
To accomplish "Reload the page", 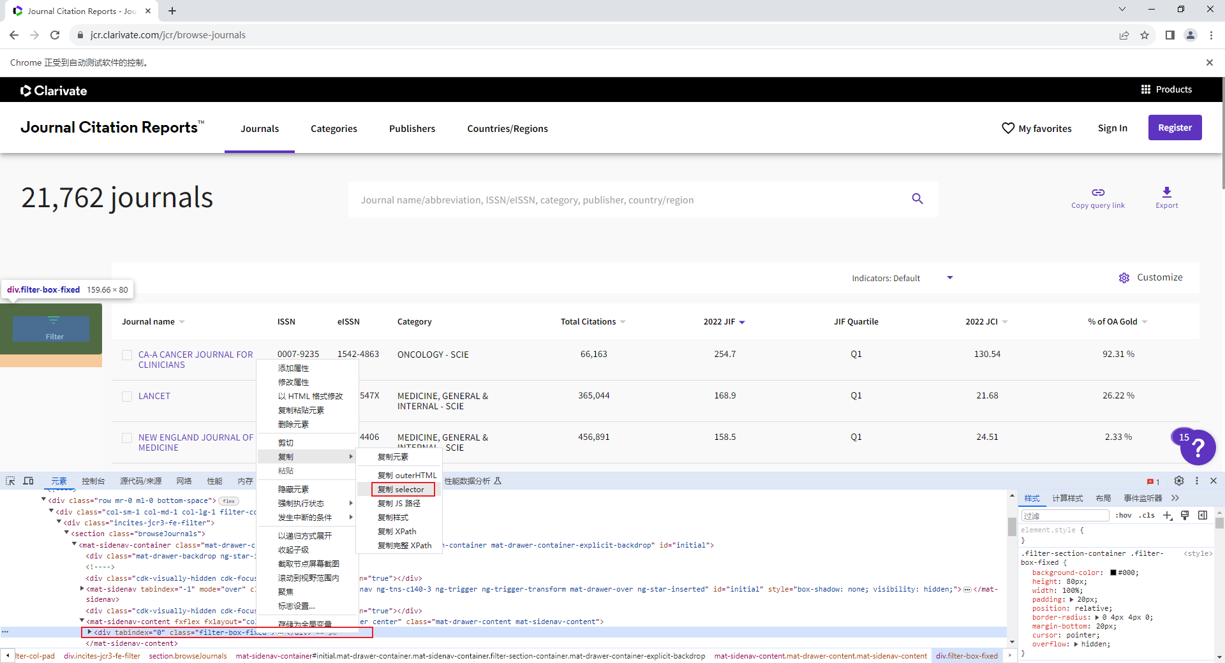I will [x=55, y=35].
